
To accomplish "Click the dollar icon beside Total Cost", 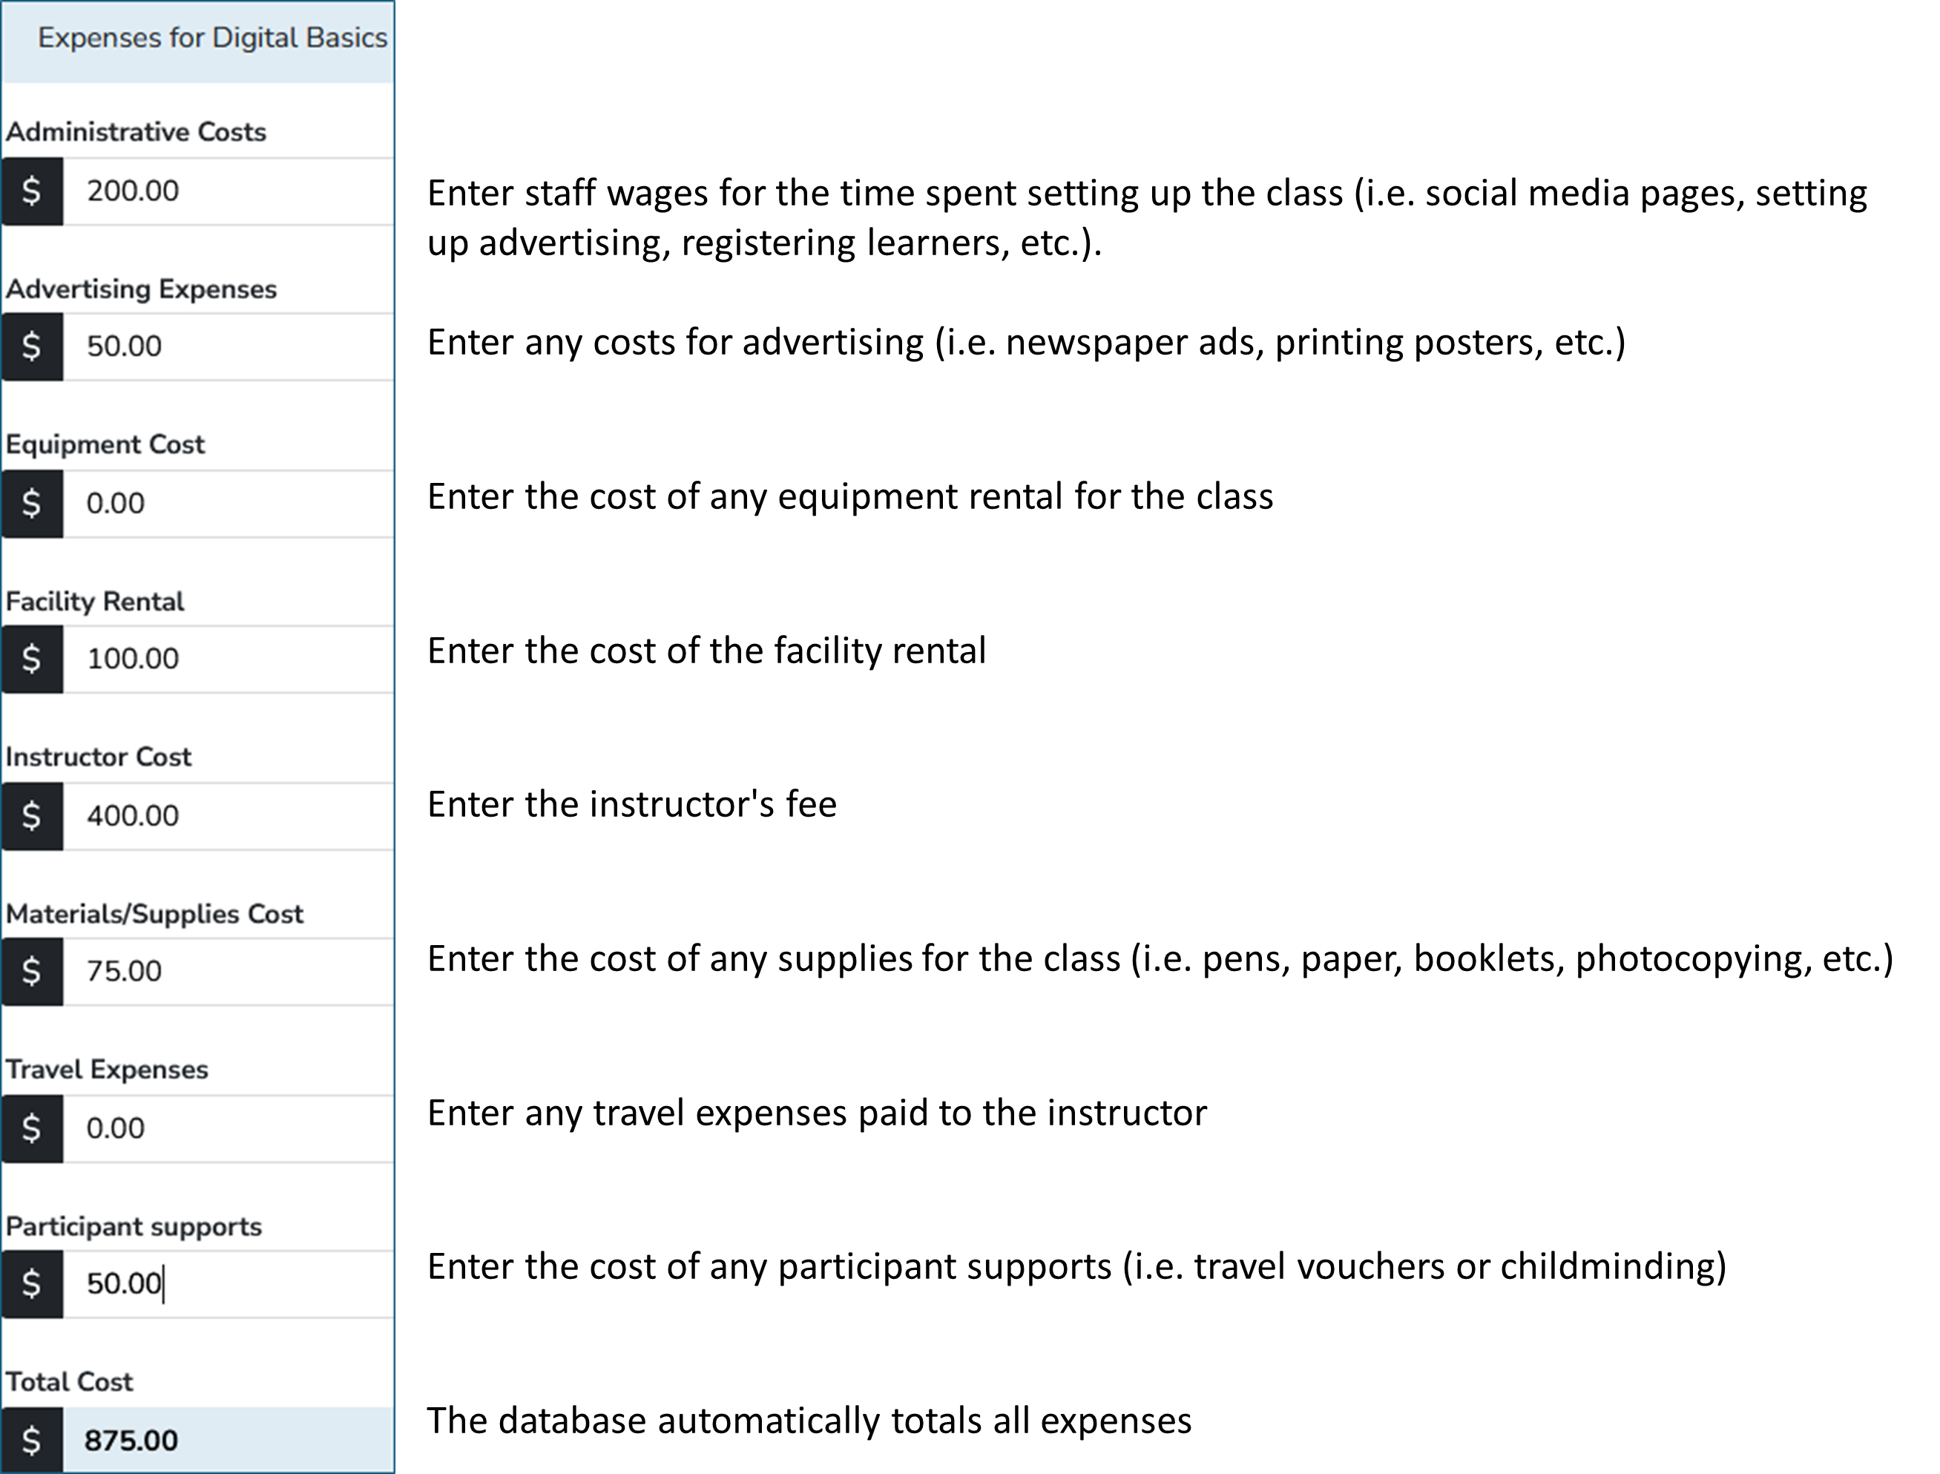I will coord(33,1440).
